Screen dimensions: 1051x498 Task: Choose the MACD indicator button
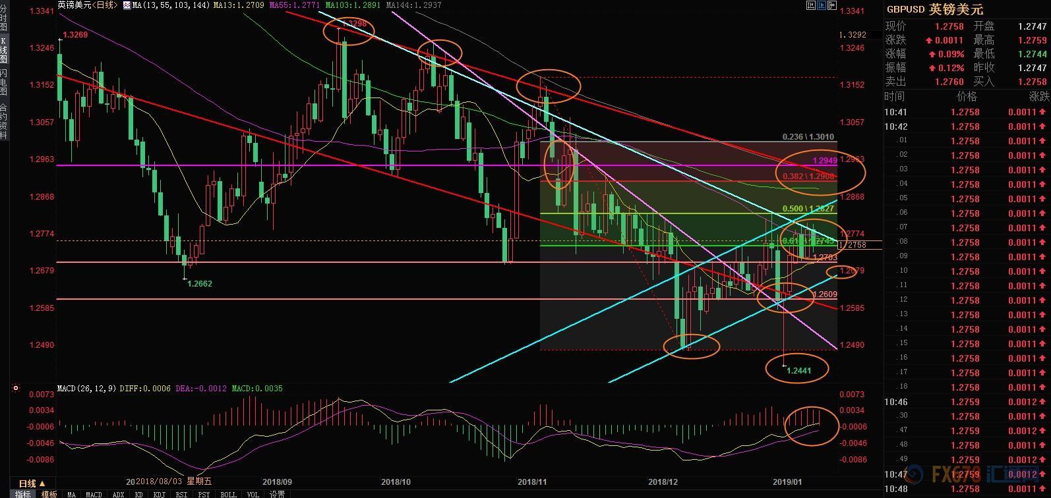coord(94,494)
